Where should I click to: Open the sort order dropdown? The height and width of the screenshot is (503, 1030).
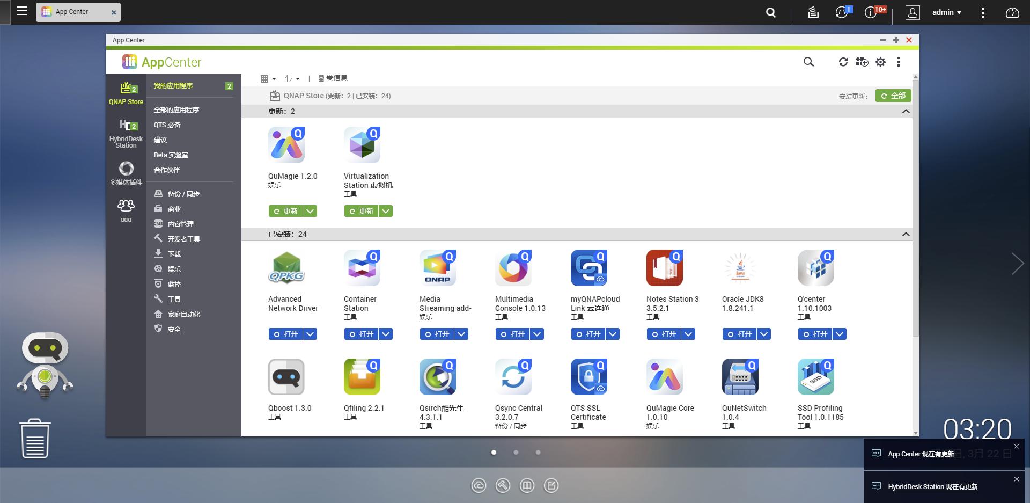292,78
